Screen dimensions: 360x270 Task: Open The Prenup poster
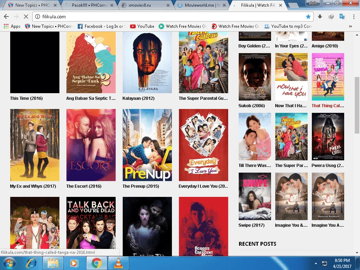pos(147,145)
